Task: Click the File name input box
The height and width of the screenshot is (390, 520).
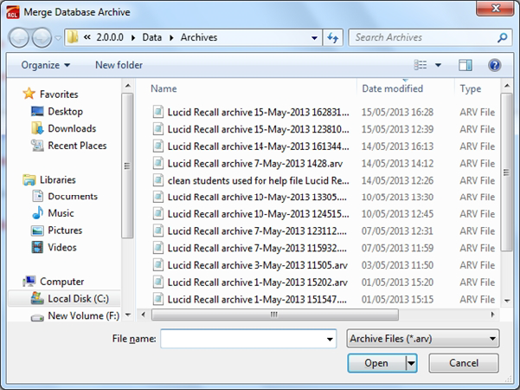Action: [x=248, y=339]
